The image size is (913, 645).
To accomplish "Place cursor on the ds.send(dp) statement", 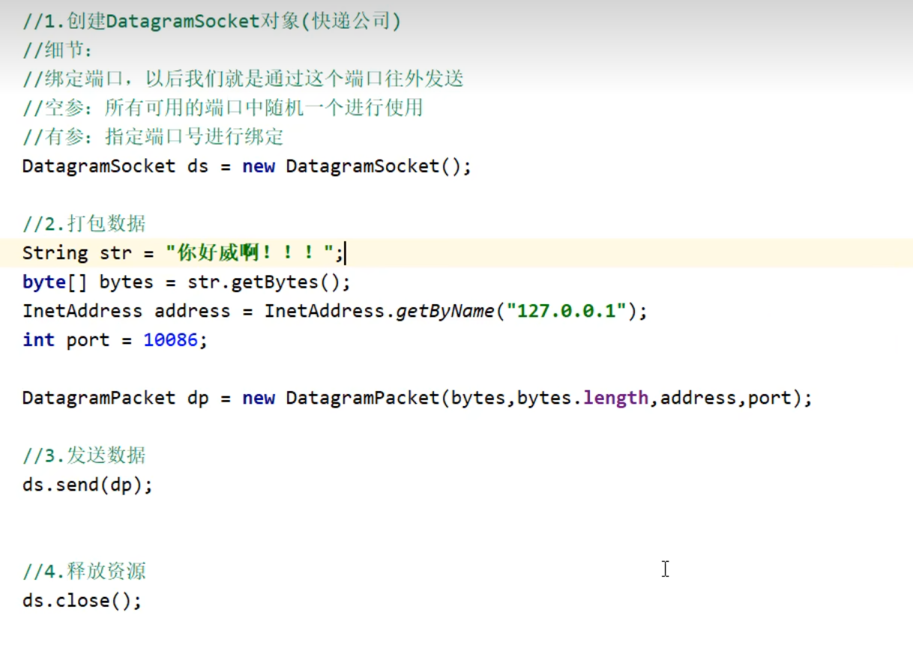I will click(x=87, y=485).
